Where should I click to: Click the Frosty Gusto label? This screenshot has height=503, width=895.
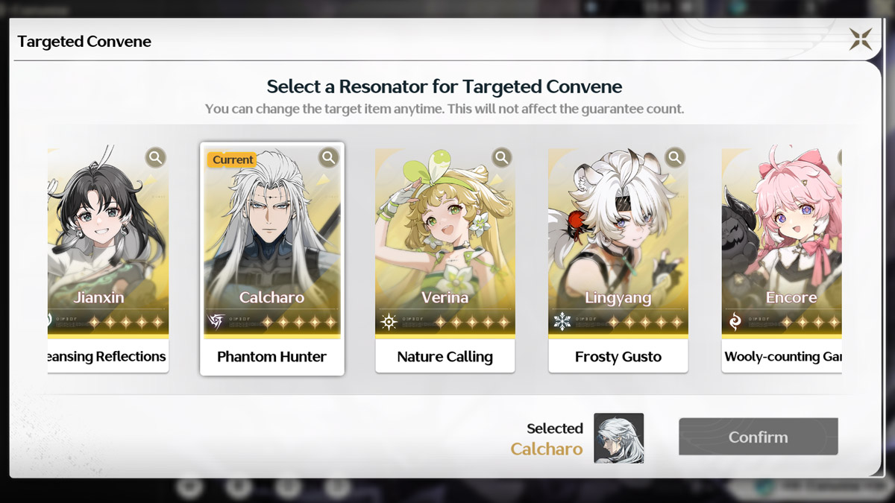[618, 357]
